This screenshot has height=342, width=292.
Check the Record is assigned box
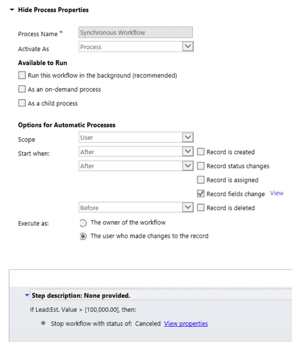[x=201, y=180]
